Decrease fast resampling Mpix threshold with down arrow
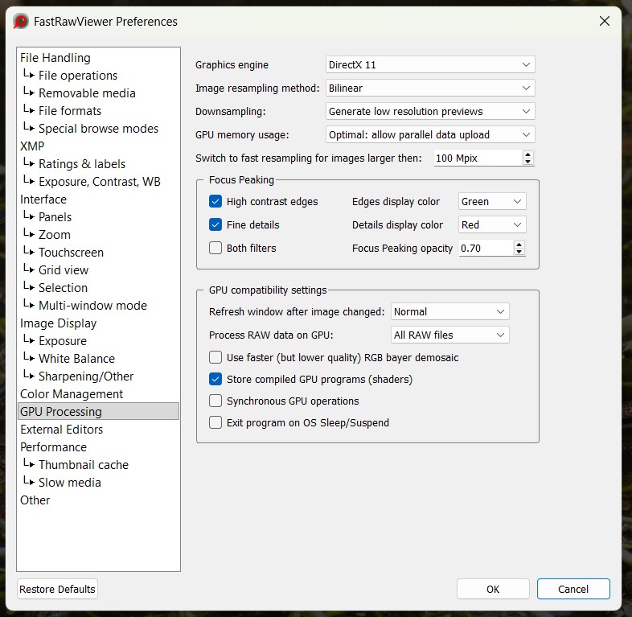The height and width of the screenshot is (617, 632). point(527,162)
